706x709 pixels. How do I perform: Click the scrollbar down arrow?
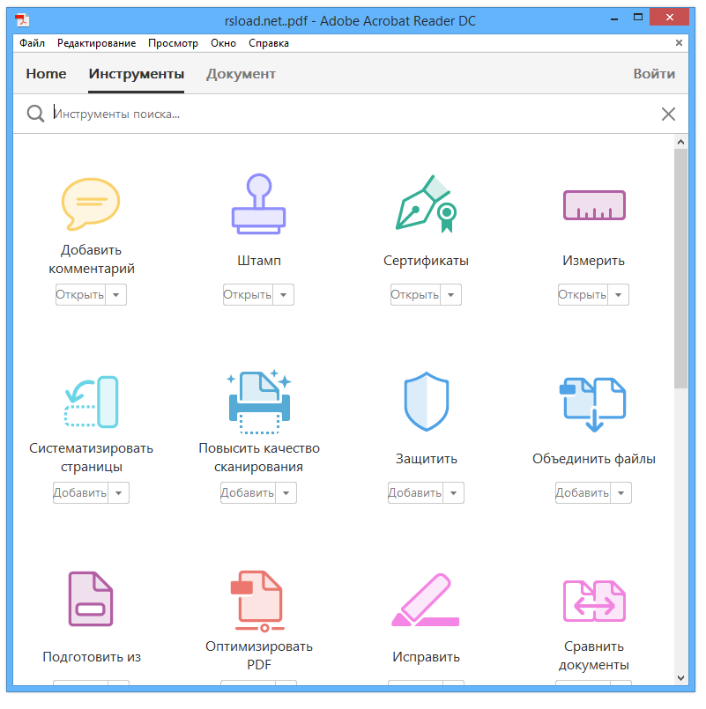680,677
